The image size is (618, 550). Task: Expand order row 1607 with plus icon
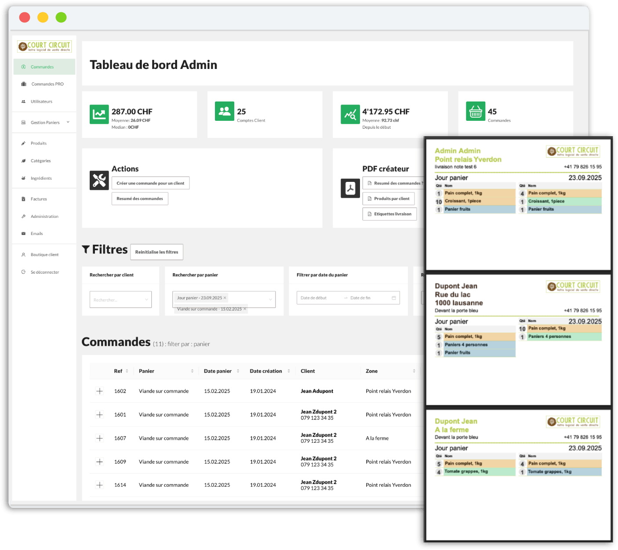pyautogui.click(x=100, y=438)
